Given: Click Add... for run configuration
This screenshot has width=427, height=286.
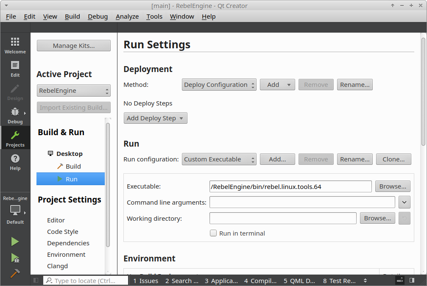Looking at the screenshot, I should (x=277, y=159).
